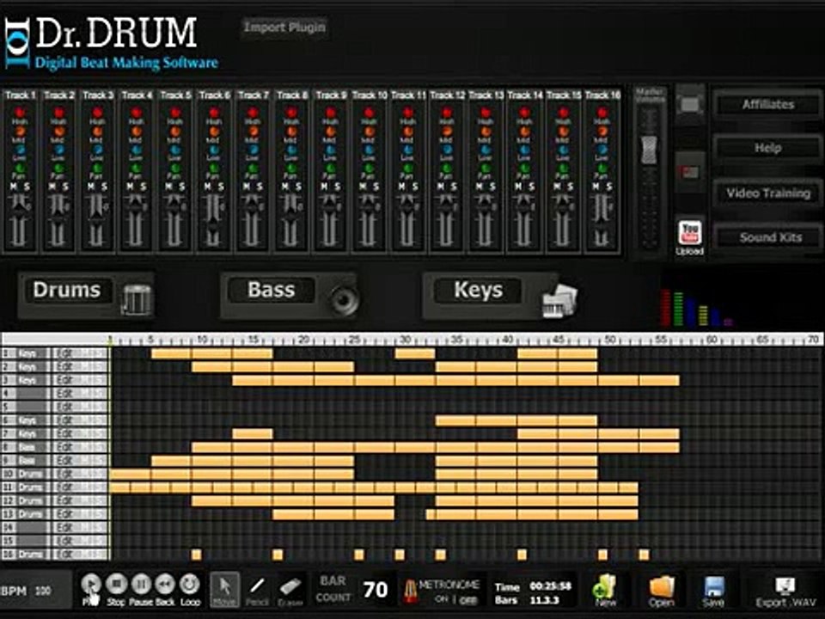Turn the metronome ON

coord(440,599)
